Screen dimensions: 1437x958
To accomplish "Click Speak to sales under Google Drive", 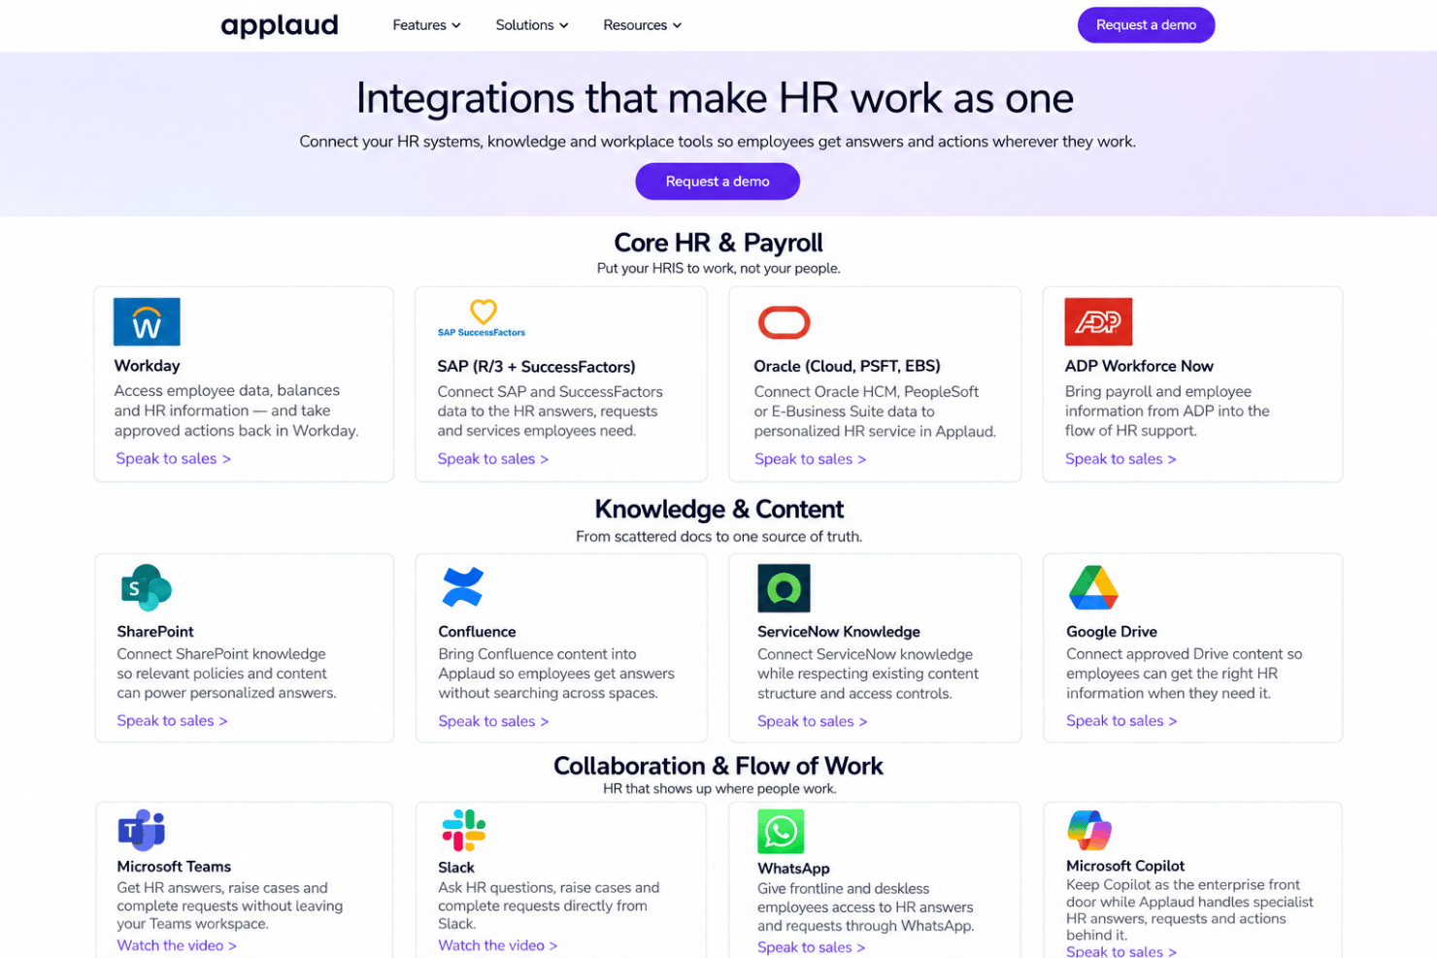I will pyautogui.click(x=1121, y=721).
